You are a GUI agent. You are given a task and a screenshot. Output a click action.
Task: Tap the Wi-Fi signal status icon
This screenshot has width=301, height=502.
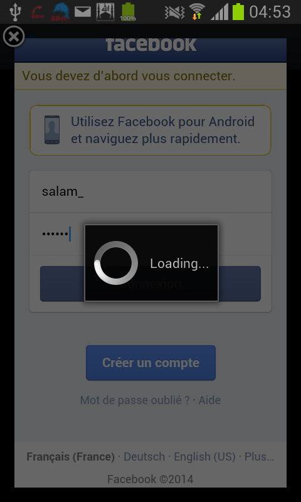point(197,12)
